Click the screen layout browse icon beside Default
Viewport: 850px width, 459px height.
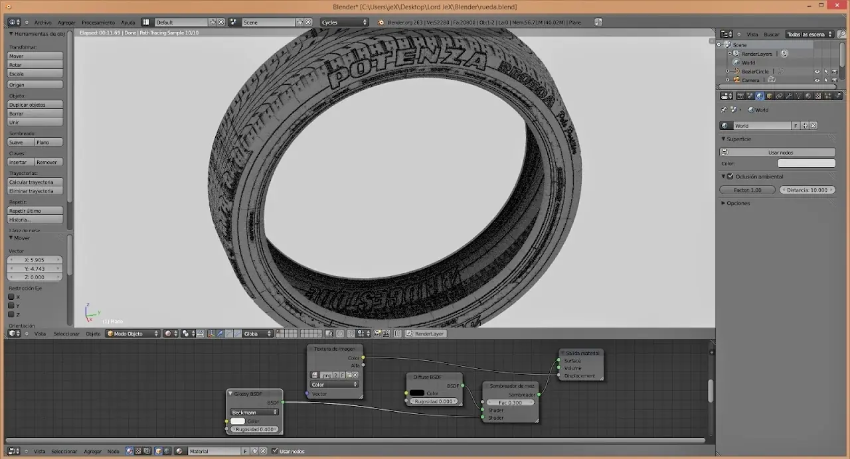pyautogui.click(x=146, y=22)
